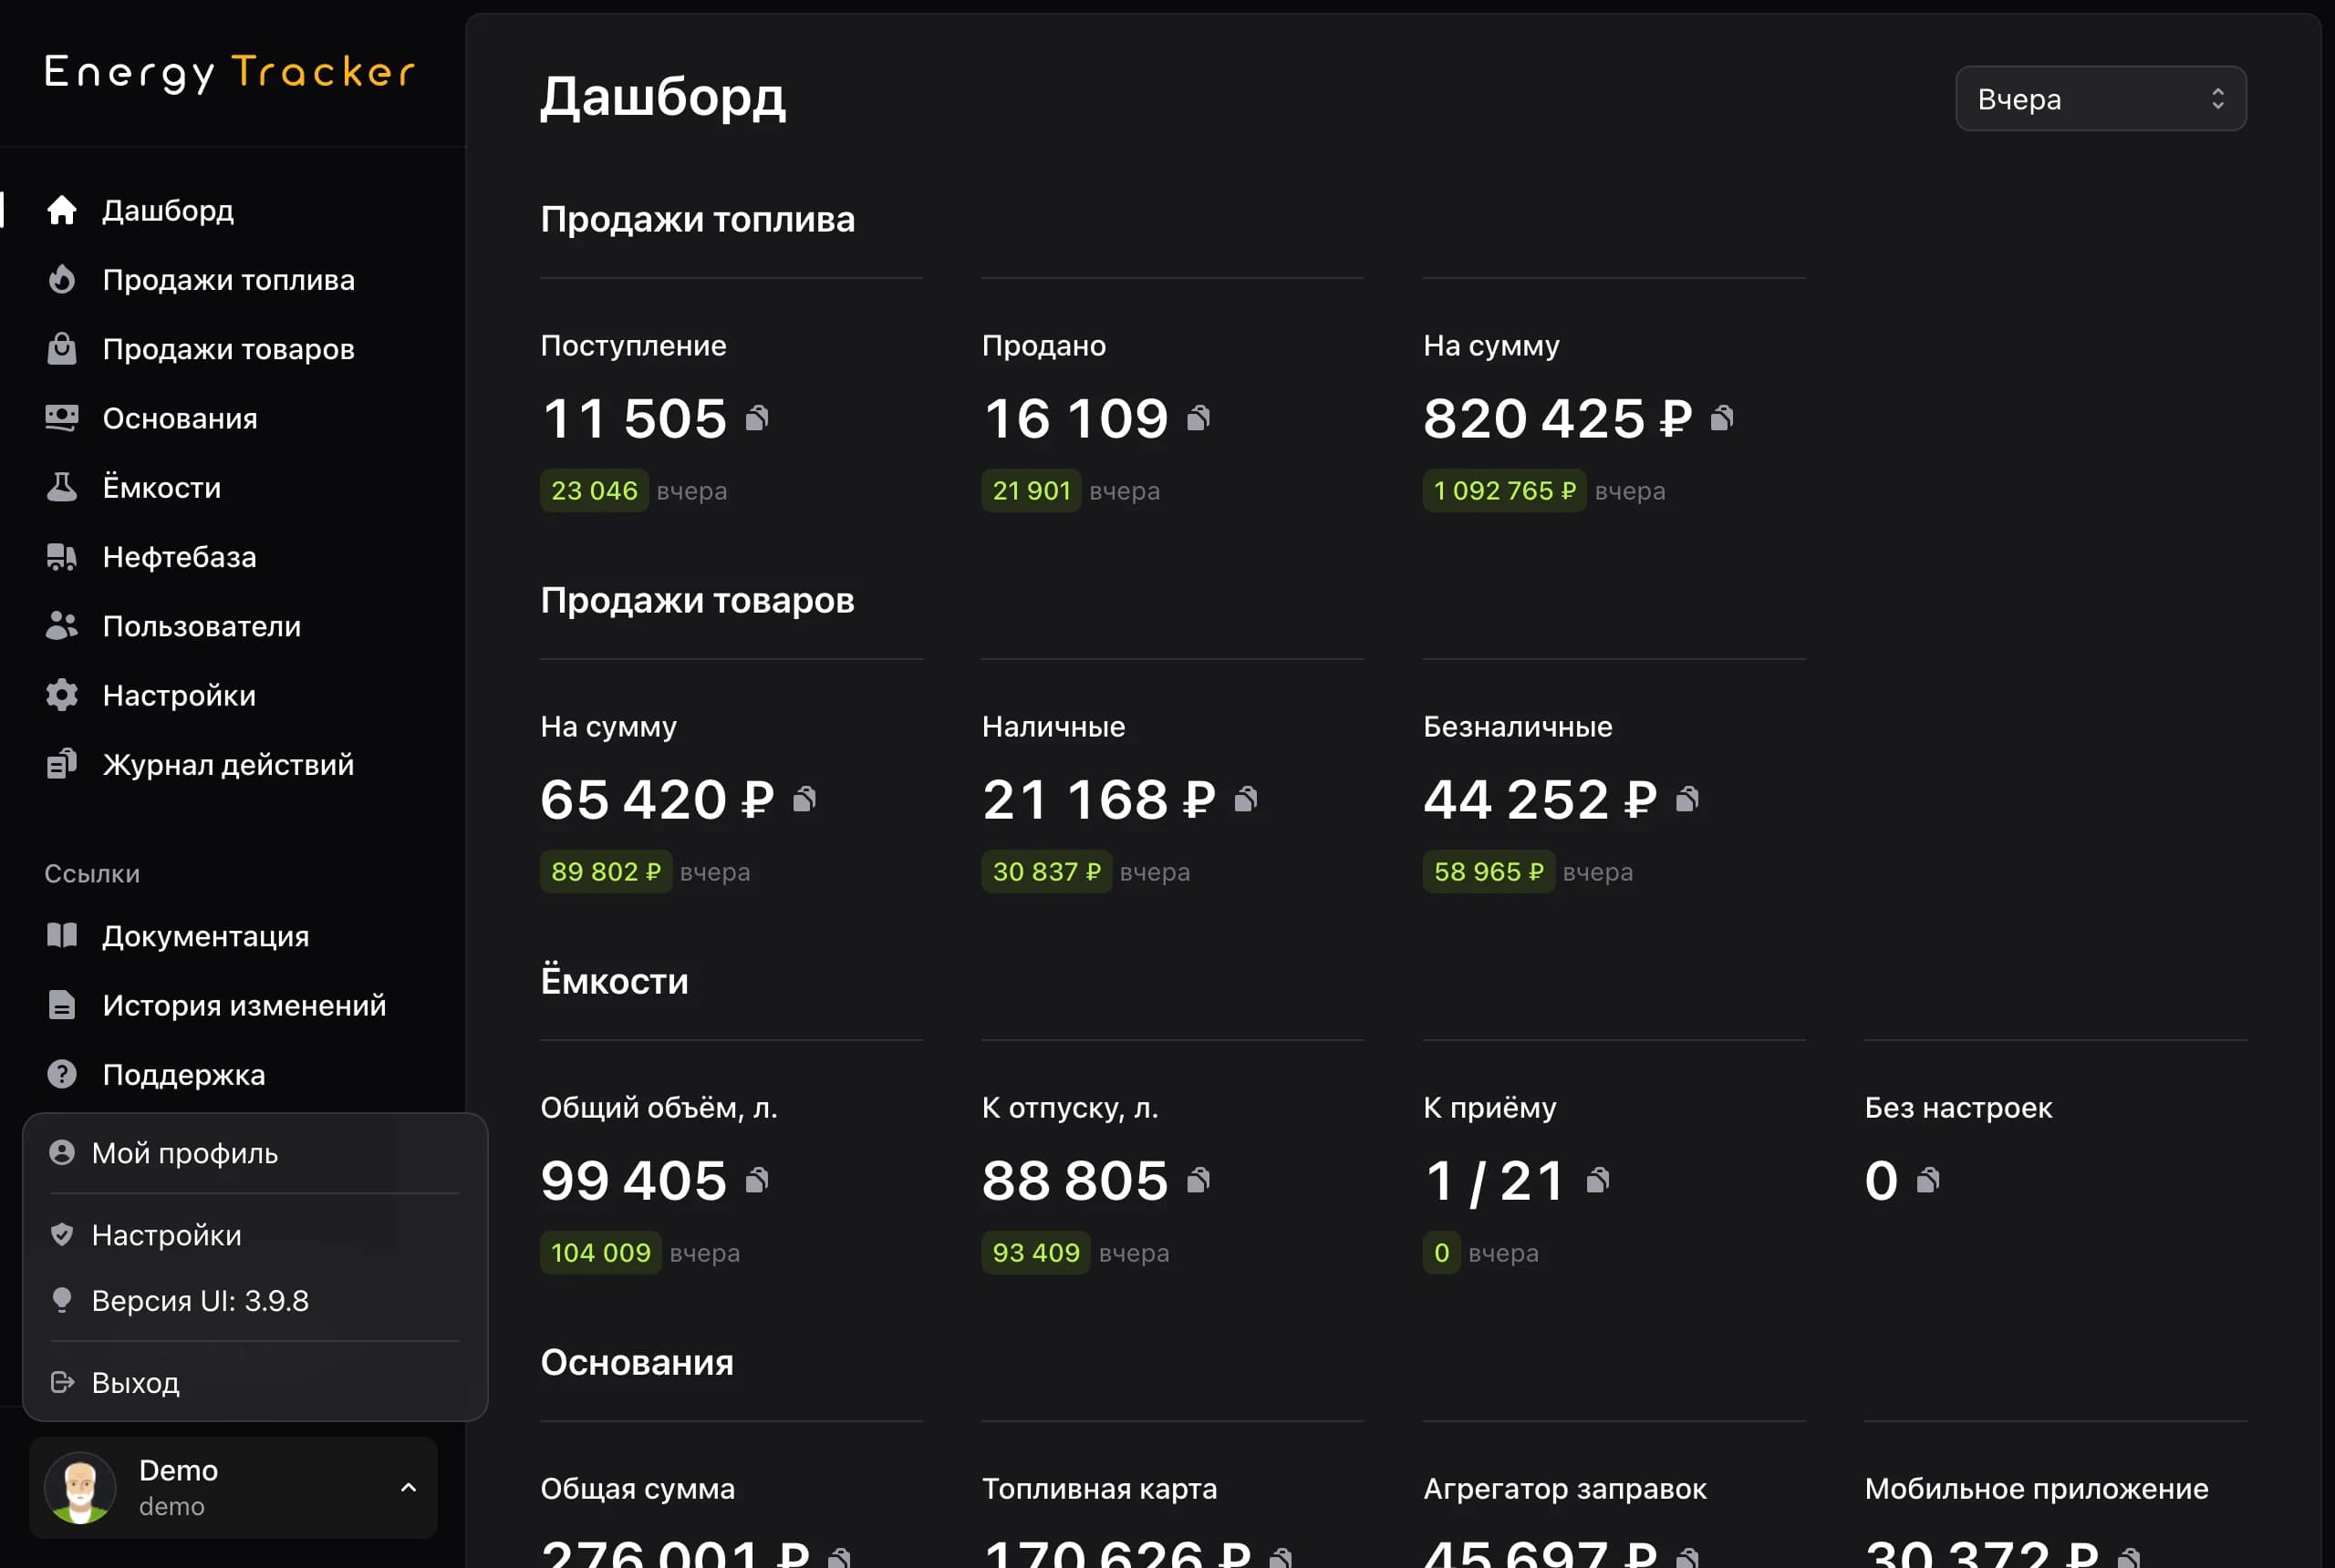Open Мой профиль from the user menu
Image resolution: width=2335 pixels, height=1568 pixels.
255,1153
